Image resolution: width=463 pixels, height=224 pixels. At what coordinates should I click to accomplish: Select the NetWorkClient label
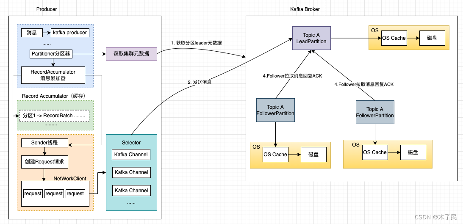click(70, 179)
